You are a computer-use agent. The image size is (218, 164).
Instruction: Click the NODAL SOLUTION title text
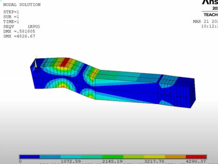pyautogui.click(x=22, y=5)
